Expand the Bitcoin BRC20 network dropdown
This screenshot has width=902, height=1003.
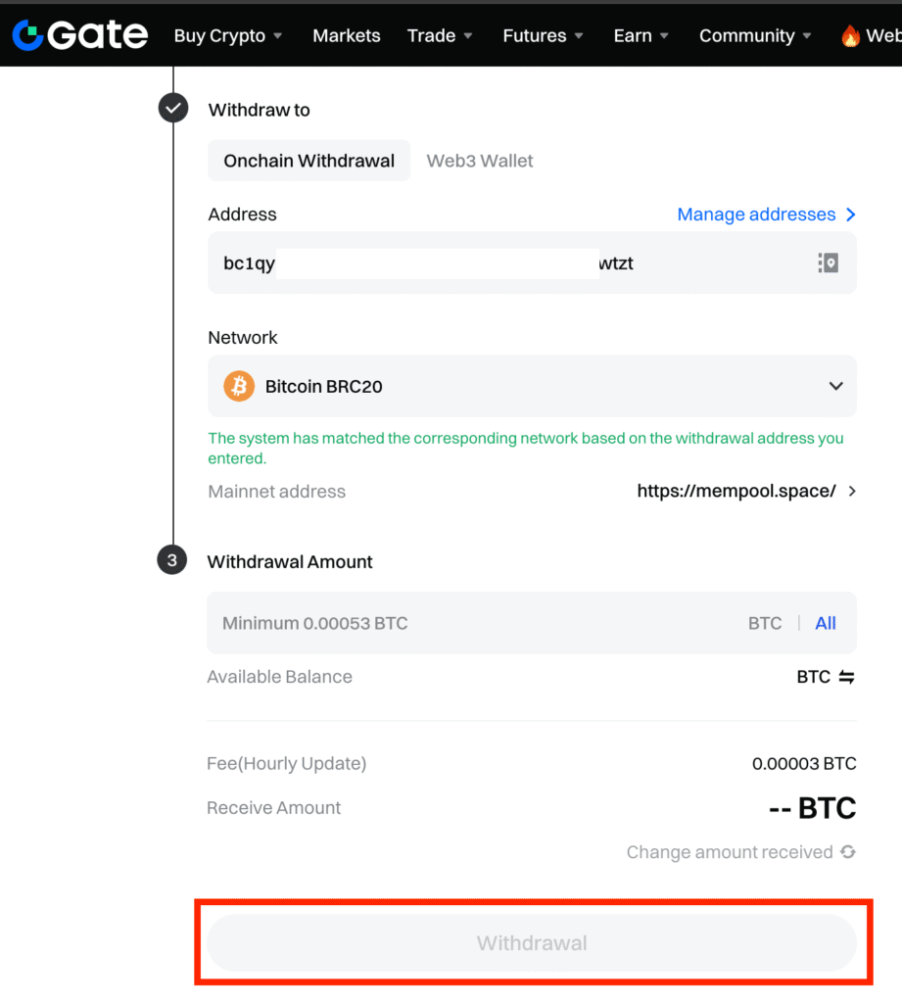pos(835,386)
